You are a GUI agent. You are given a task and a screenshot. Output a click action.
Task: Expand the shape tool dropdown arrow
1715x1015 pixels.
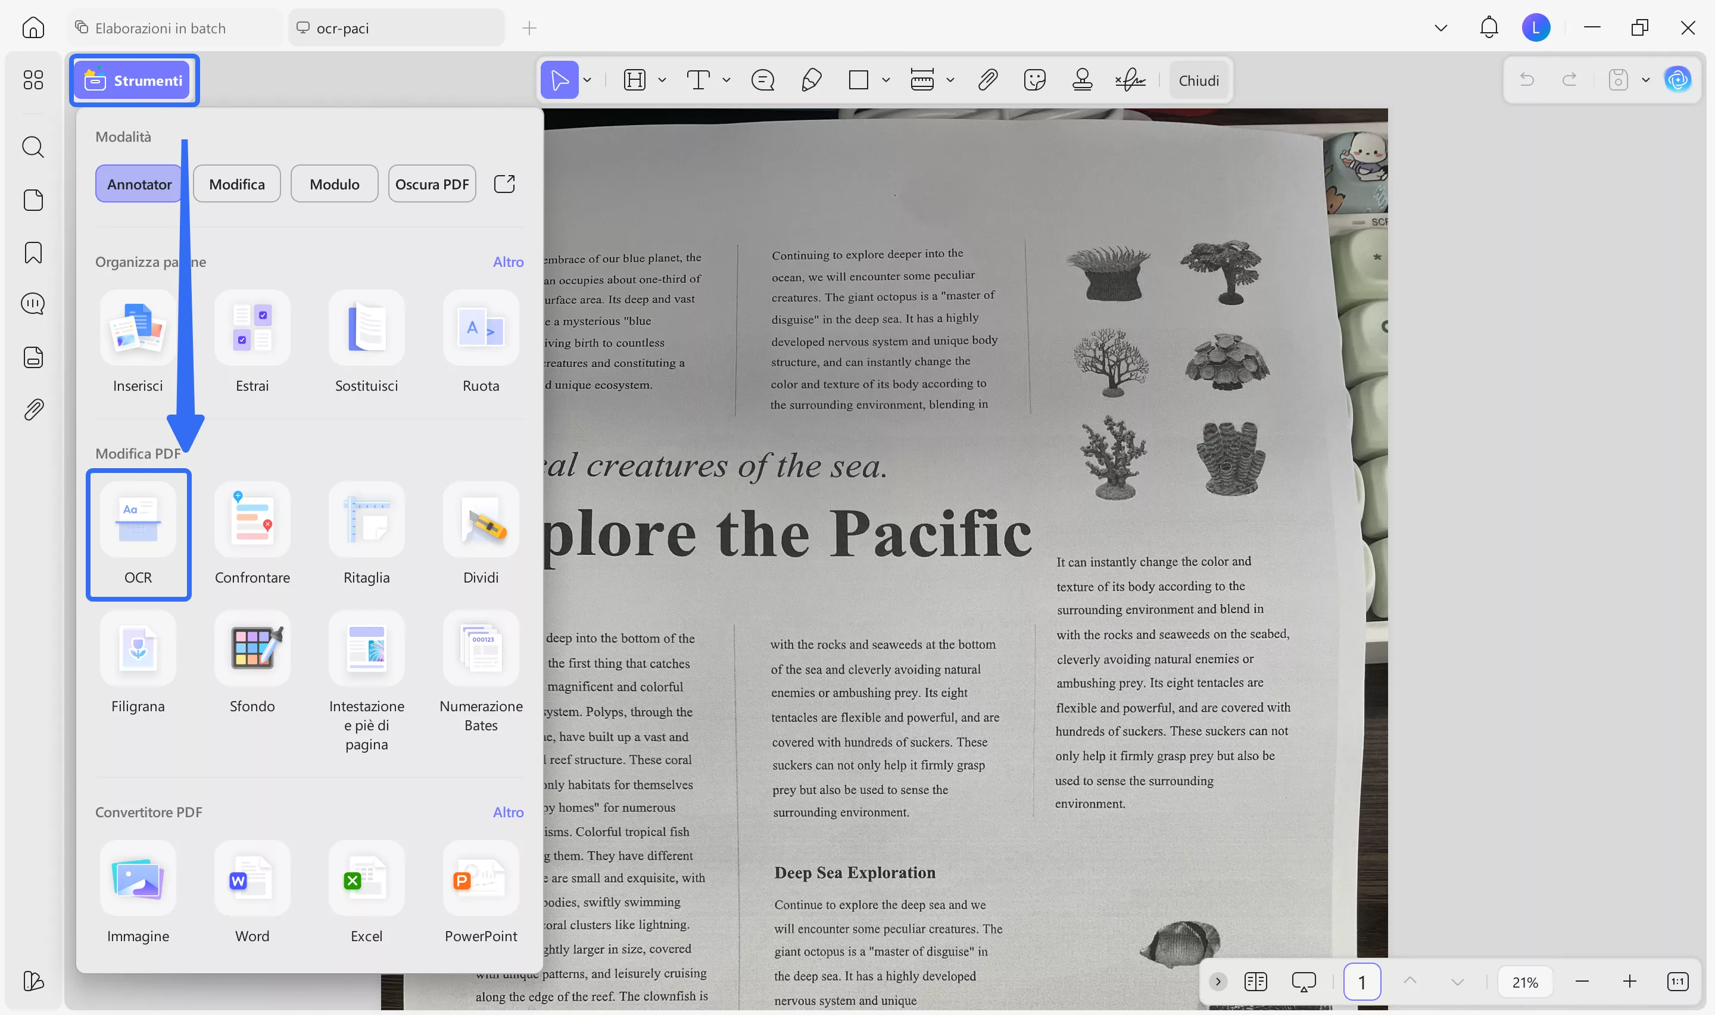click(886, 80)
